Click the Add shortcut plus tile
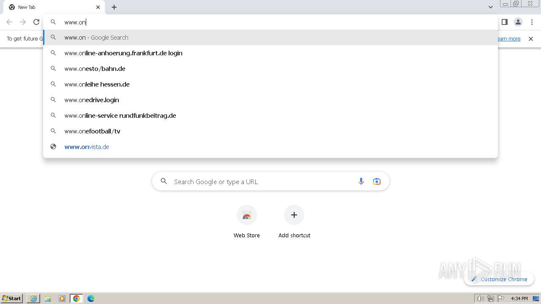The width and height of the screenshot is (541, 304). pos(294,222)
